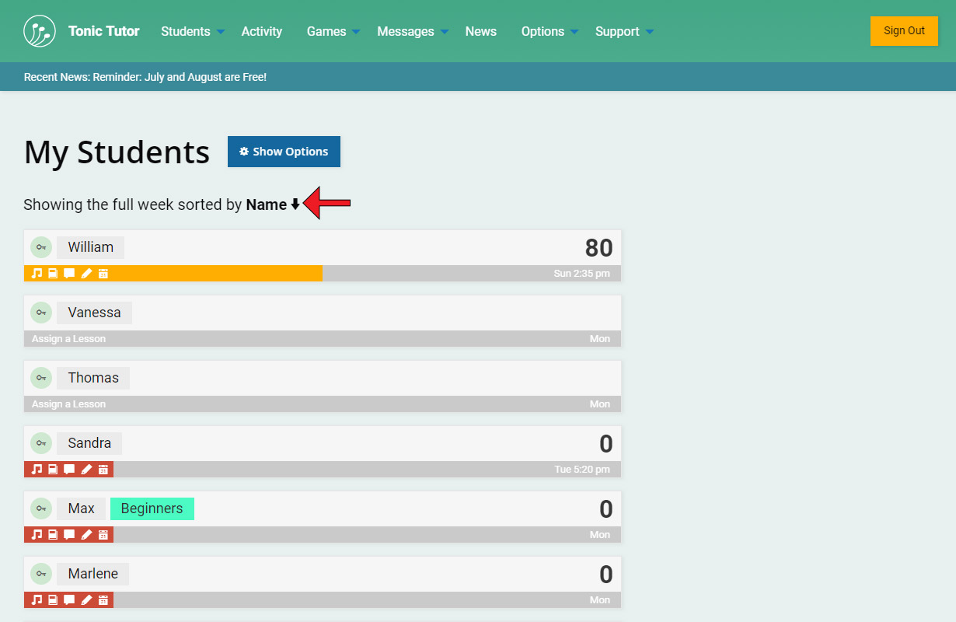Click the book icon in Sandra's row
Screen dimensions: 956x622
[x=53, y=470]
